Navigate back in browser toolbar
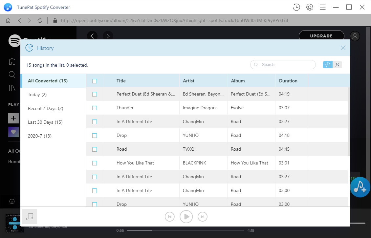Screen dimensions: 371x238 (19, 21)
